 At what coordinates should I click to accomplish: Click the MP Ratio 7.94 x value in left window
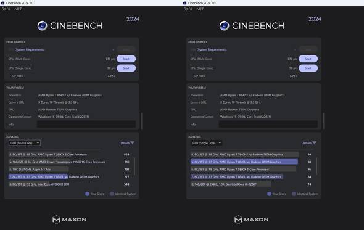(x=112, y=76)
